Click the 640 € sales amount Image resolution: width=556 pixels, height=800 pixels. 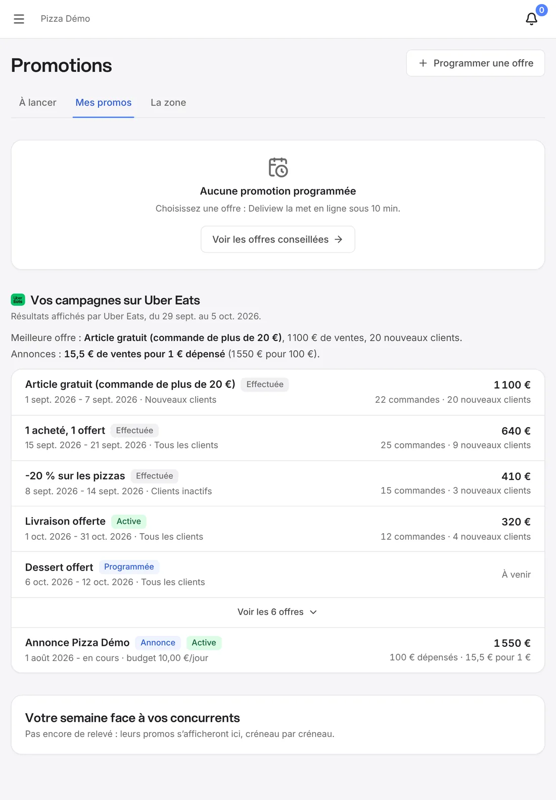tap(516, 431)
